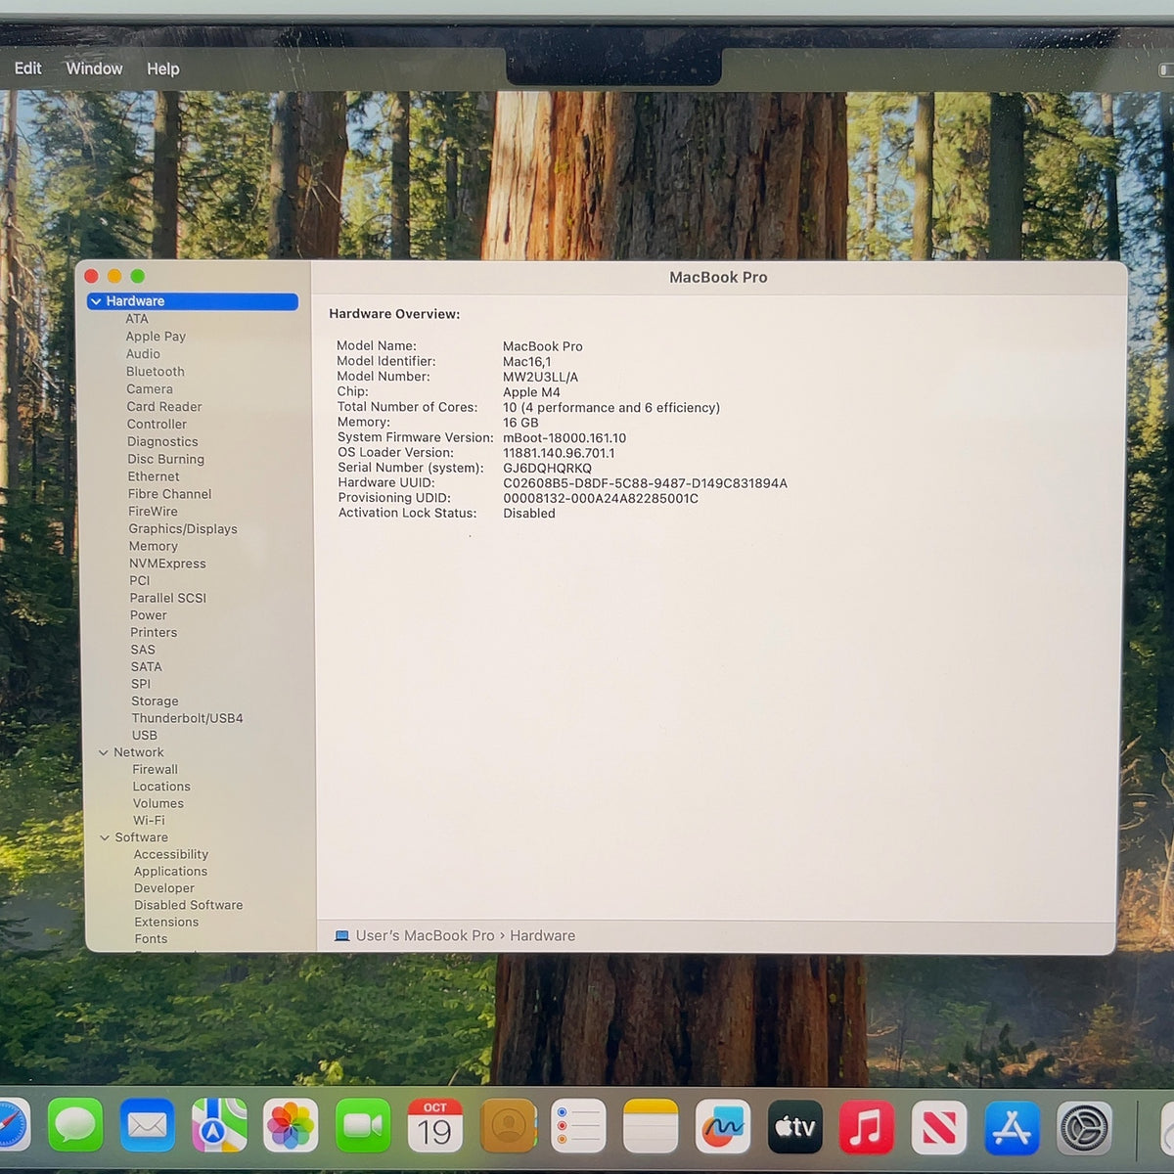Open Apple TV app in Dock
Viewport: 1174px width, 1174px height.
[x=794, y=1127]
